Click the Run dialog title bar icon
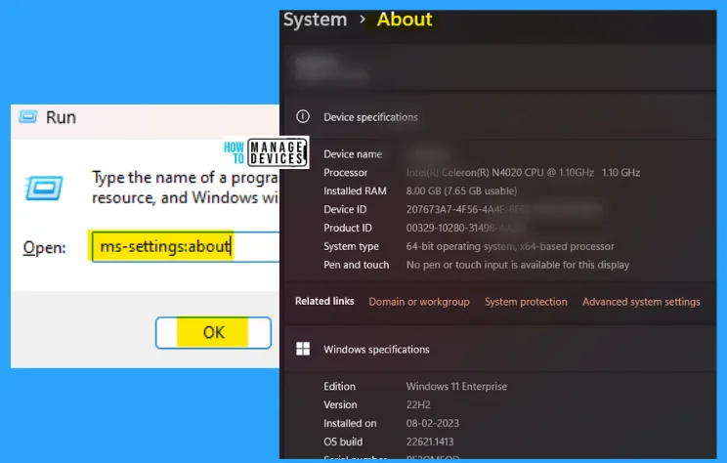Viewport: 727px width, 463px height. 27,117
